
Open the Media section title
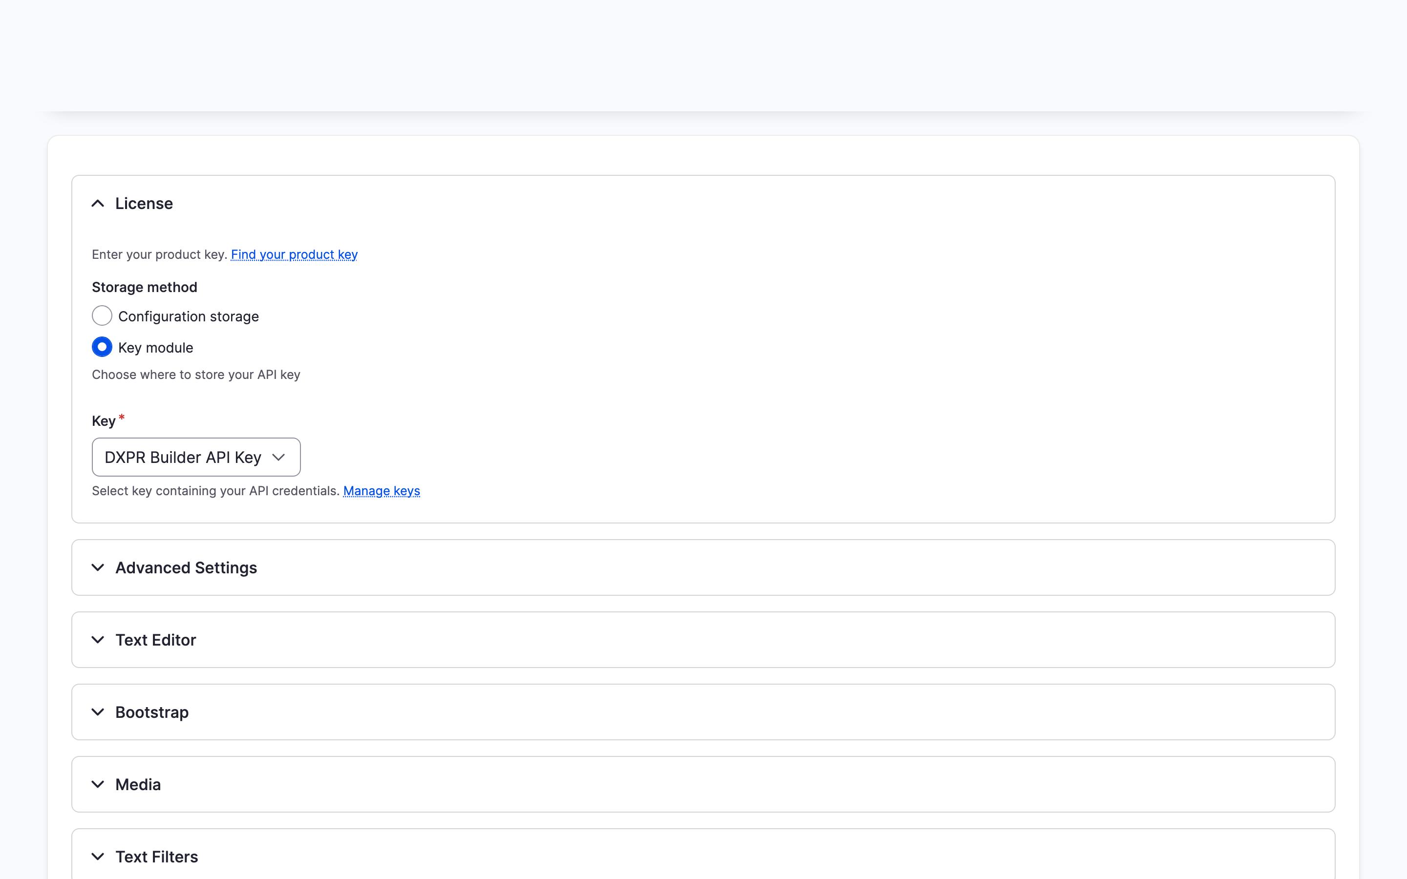(x=138, y=784)
